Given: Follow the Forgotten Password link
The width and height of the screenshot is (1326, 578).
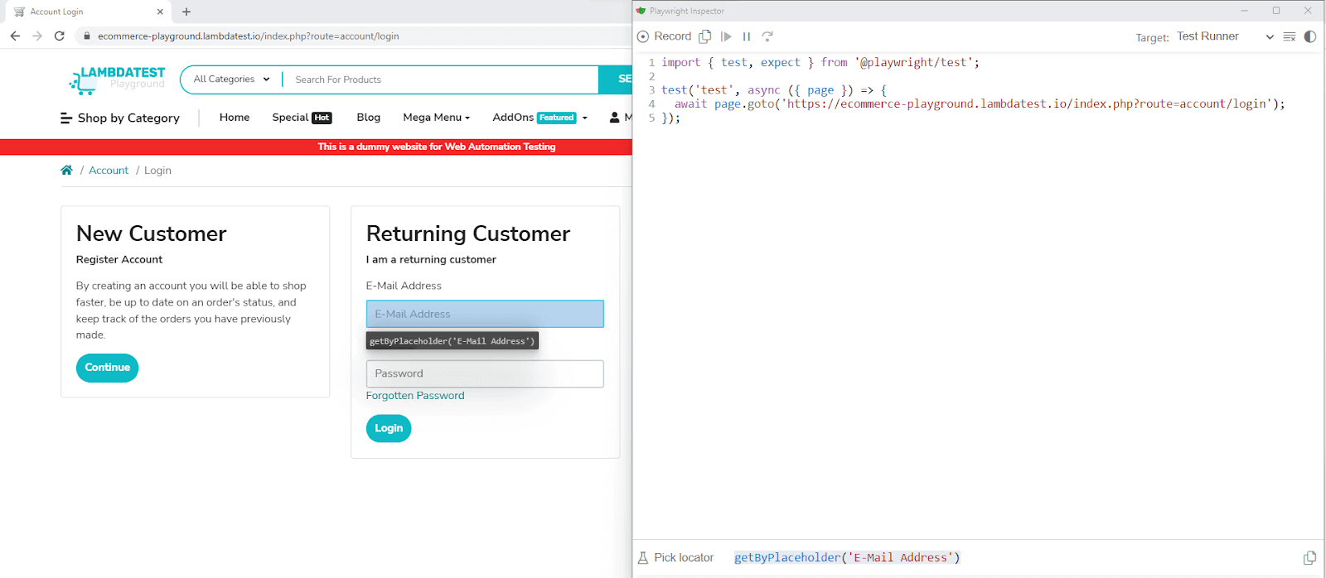Looking at the screenshot, I should [415, 396].
